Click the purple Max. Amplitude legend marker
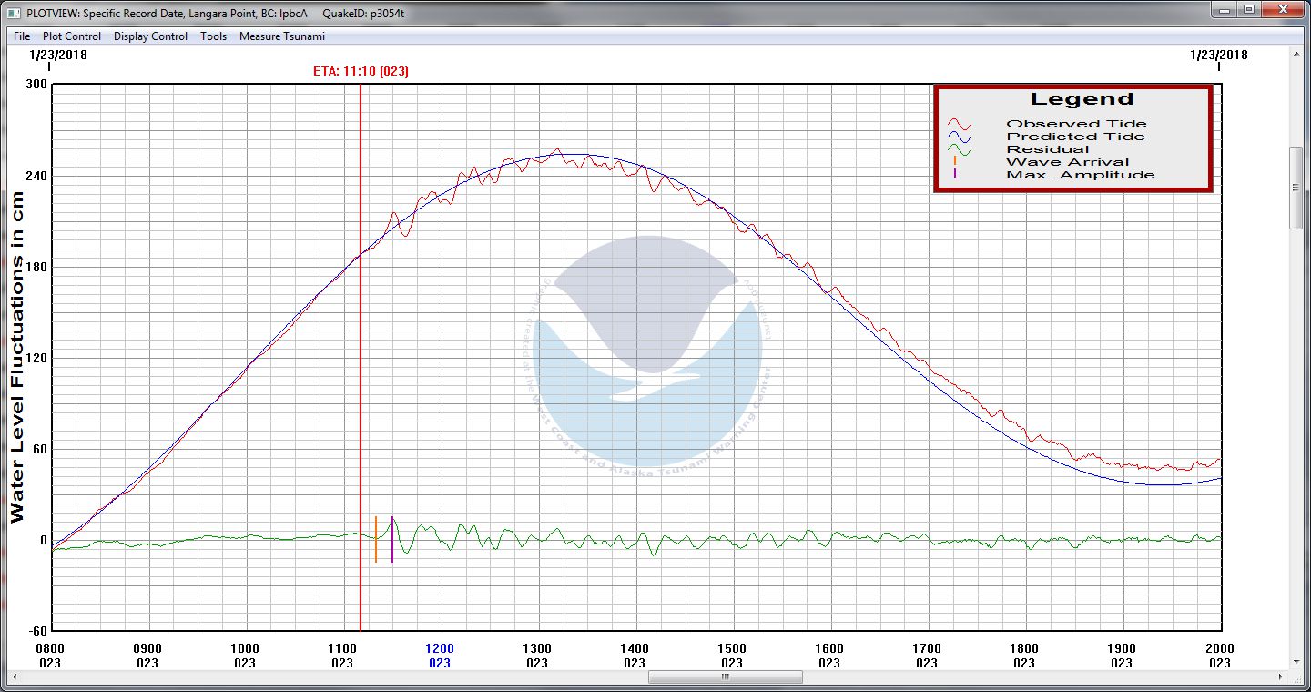 [955, 174]
